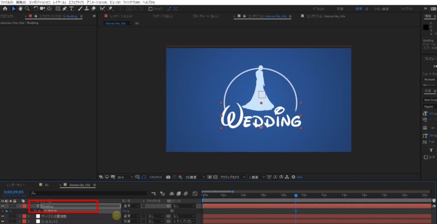Select the Selection arrow tool
Screen dimensions: 437x224
14,9
